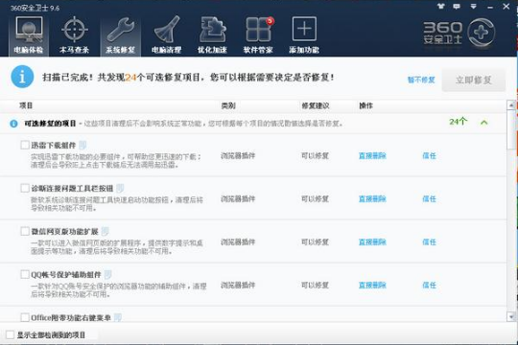Click 直接删除 for 迅雷下载组件
The height and width of the screenshot is (345, 518).
coord(372,155)
